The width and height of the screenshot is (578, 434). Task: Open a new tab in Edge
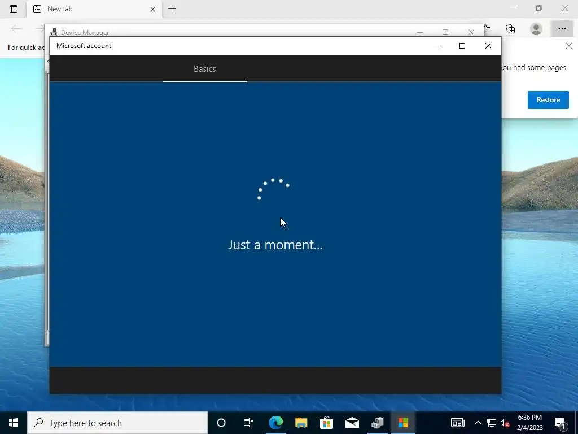(x=172, y=9)
